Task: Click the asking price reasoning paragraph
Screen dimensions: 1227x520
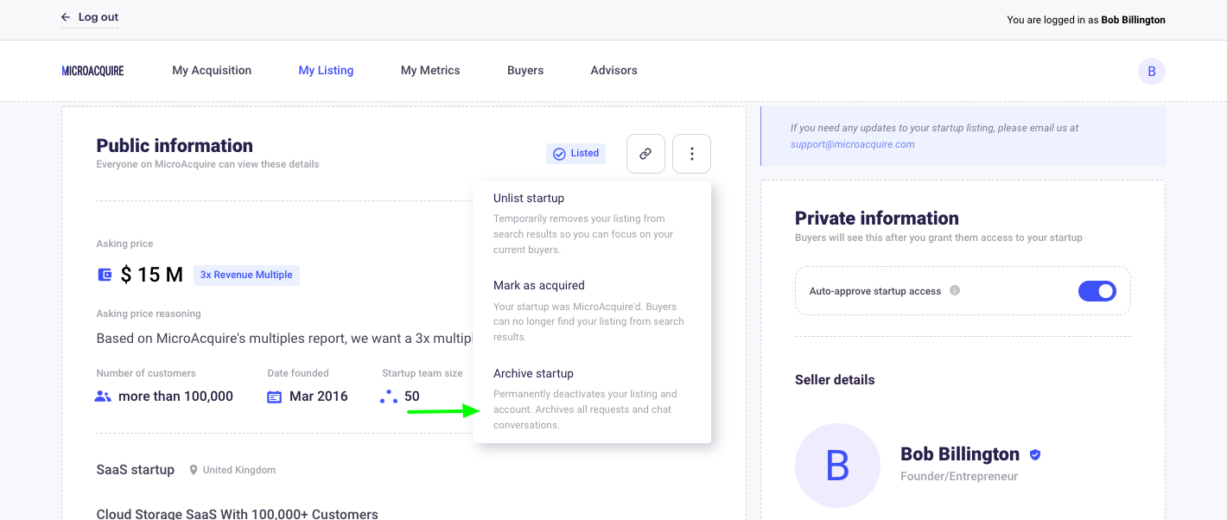Action: [284, 339]
